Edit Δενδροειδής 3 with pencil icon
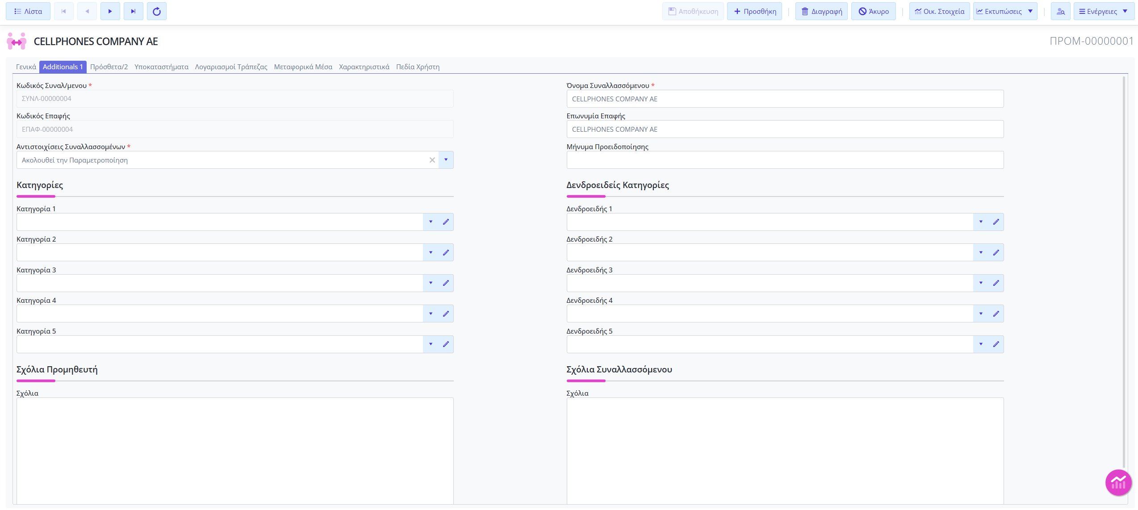This screenshot has height=510, width=1138. 996,283
